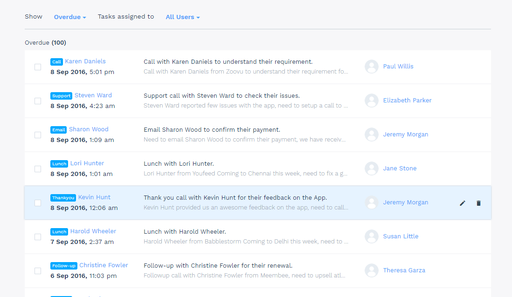Click the Follow-up tag badge for Christine Fowler
The width and height of the screenshot is (512, 297).
[x=64, y=266]
